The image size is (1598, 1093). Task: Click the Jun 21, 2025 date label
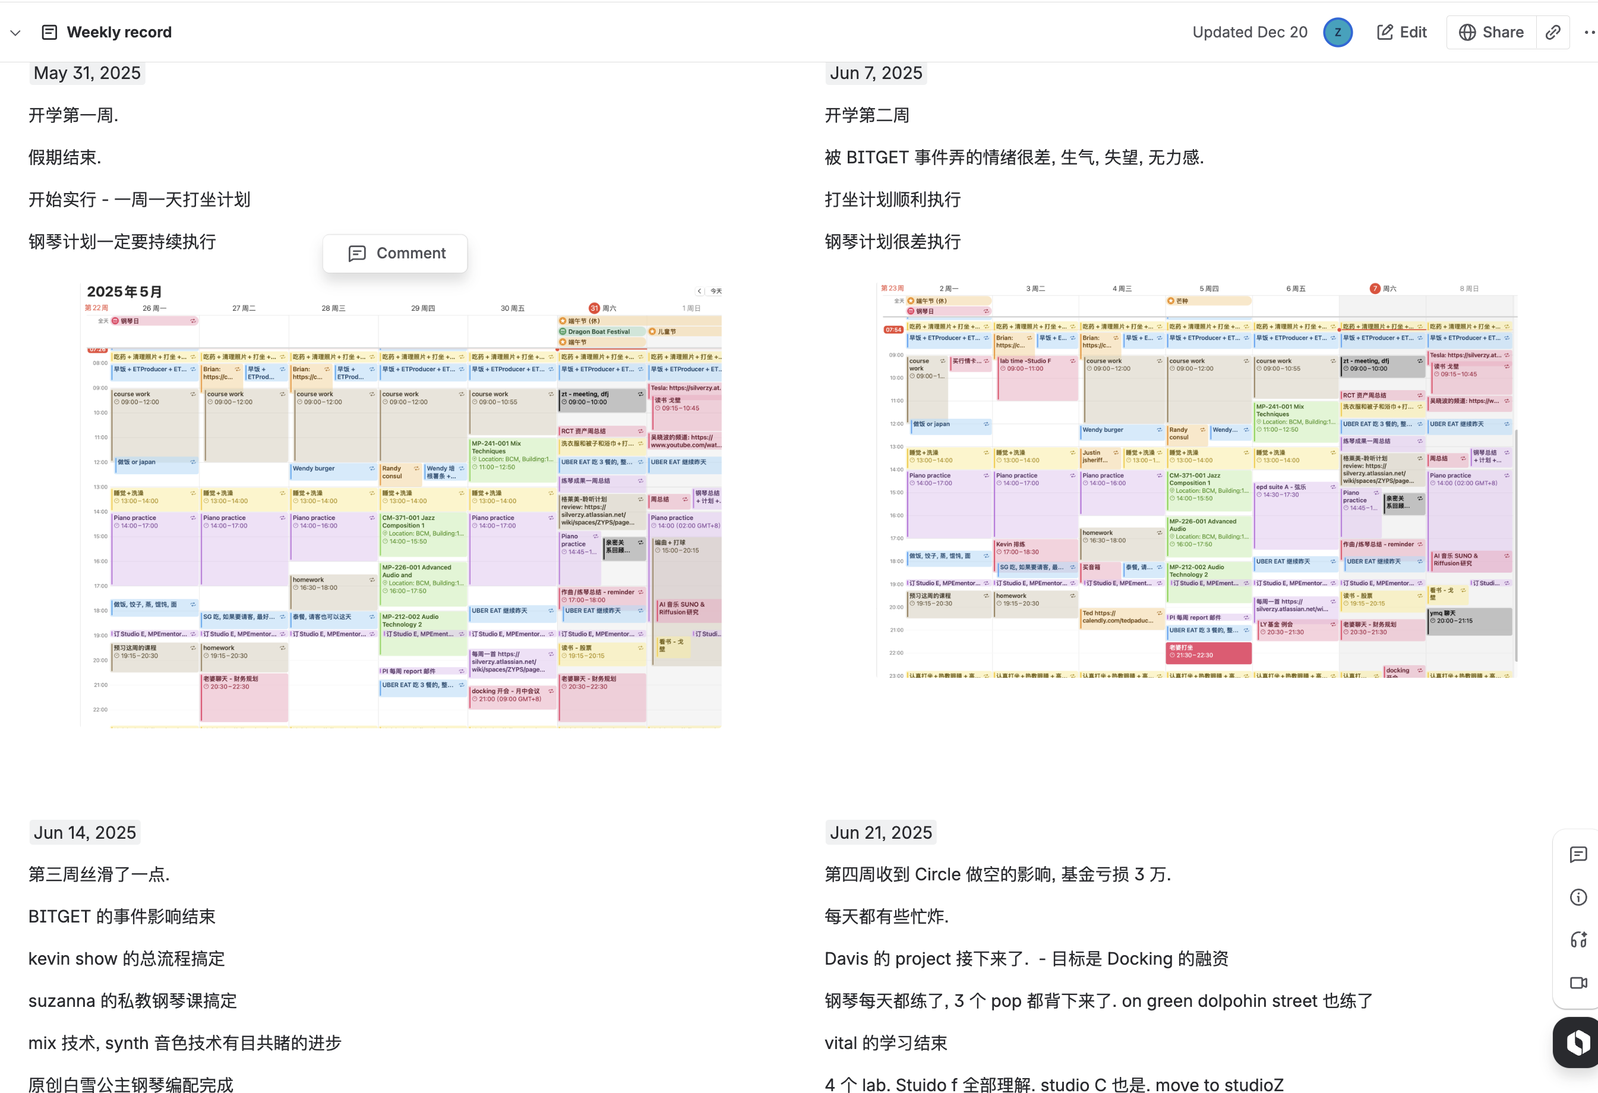click(x=880, y=832)
